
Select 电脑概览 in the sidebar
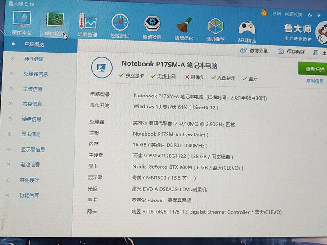(x=35, y=44)
